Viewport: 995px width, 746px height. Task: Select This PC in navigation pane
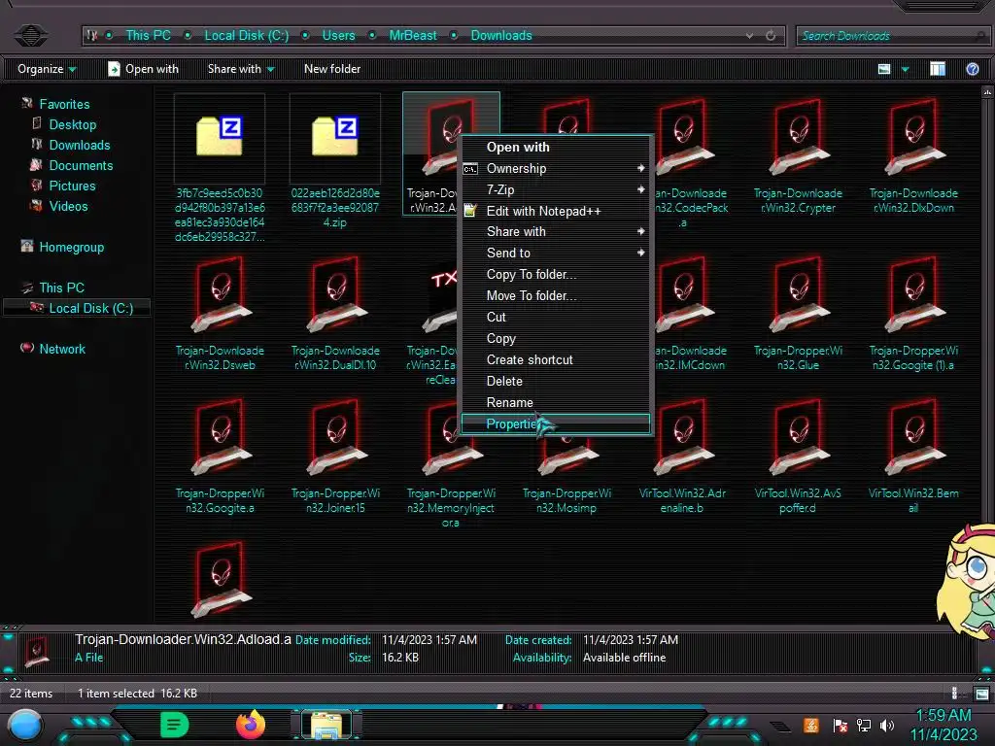point(61,288)
